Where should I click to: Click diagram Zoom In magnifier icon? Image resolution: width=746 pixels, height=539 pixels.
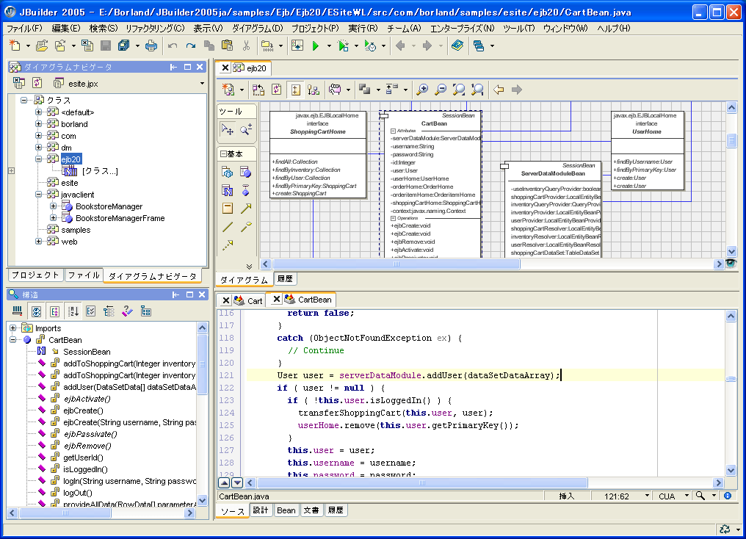(x=422, y=90)
